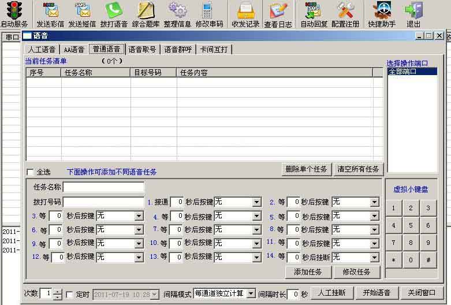This screenshot has height=305, width=451.
Task: Click virtual keypad key 3
Action: 428,208
